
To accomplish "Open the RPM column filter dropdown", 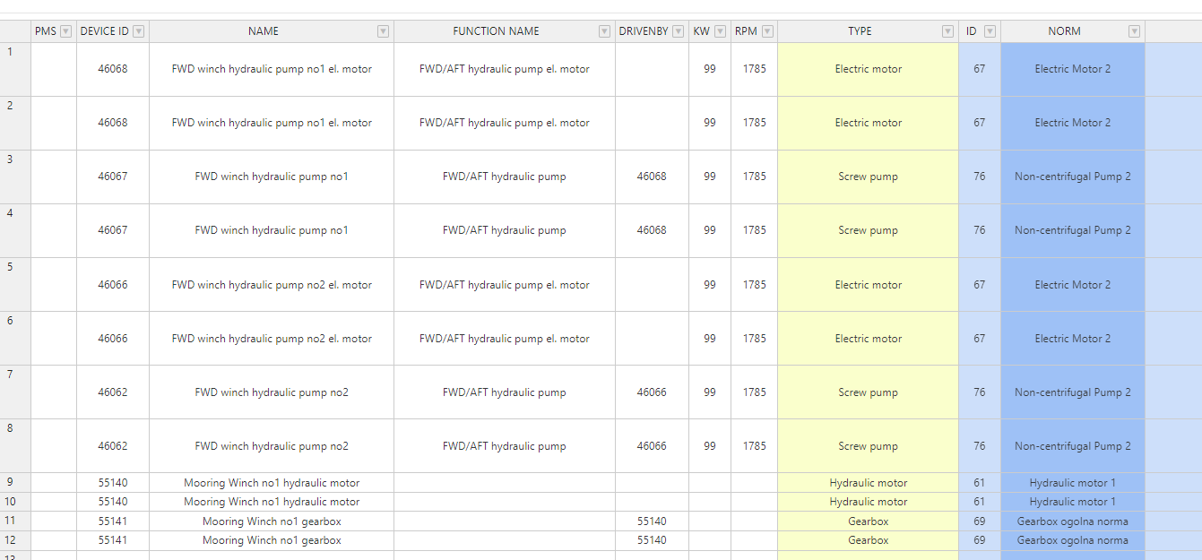I will coord(766,31).
